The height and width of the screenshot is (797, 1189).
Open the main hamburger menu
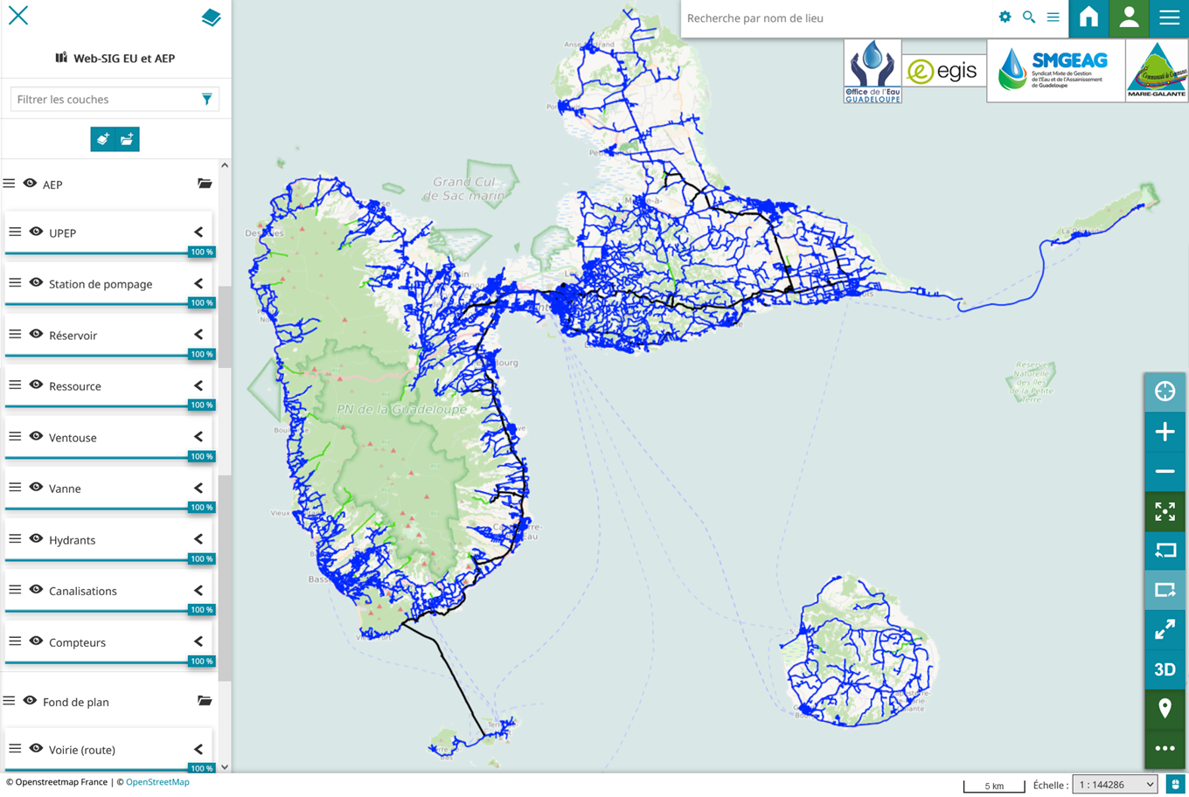coord(1169,17)
